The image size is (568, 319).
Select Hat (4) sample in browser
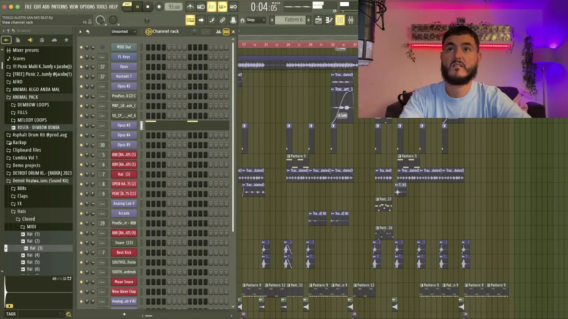tap(33, 255)
